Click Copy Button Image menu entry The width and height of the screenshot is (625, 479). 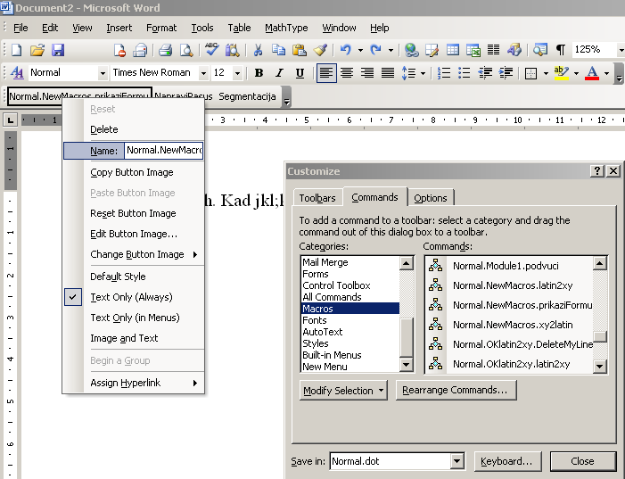coord(133,172)
